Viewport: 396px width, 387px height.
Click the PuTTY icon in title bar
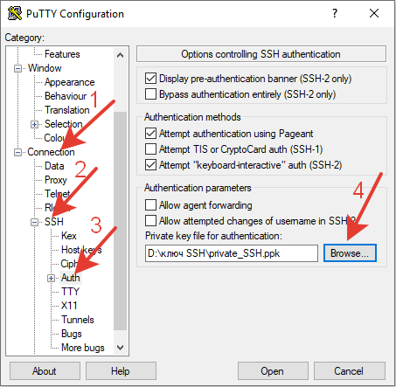coord(14,13)
